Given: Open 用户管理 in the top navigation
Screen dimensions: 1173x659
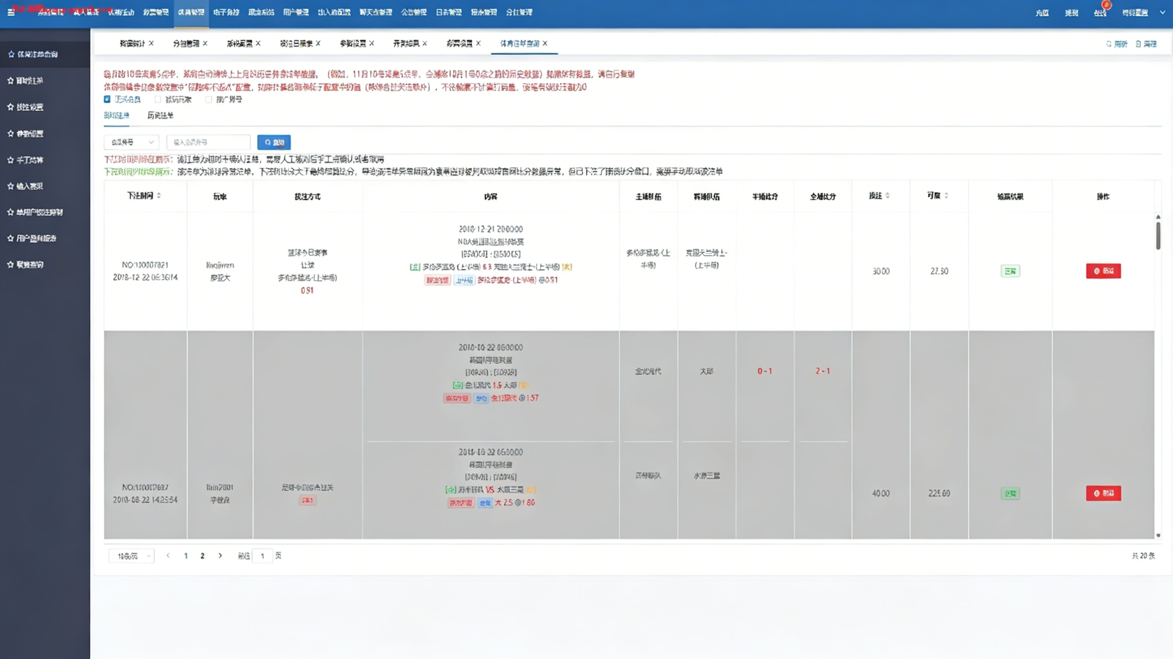Looking at the screenshot, I should 296,12.
